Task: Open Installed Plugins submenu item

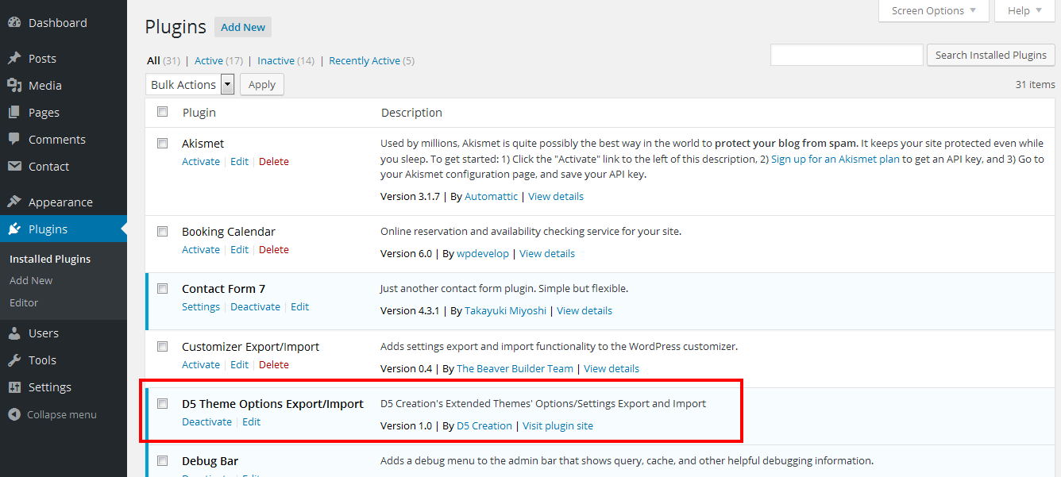Action: click(x=50, y=259)
